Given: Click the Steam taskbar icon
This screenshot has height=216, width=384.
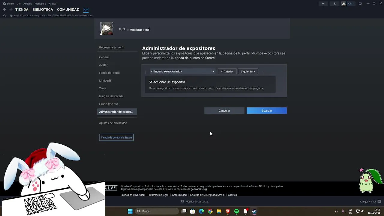Looking at the screenshot, I should pos(254,211).
